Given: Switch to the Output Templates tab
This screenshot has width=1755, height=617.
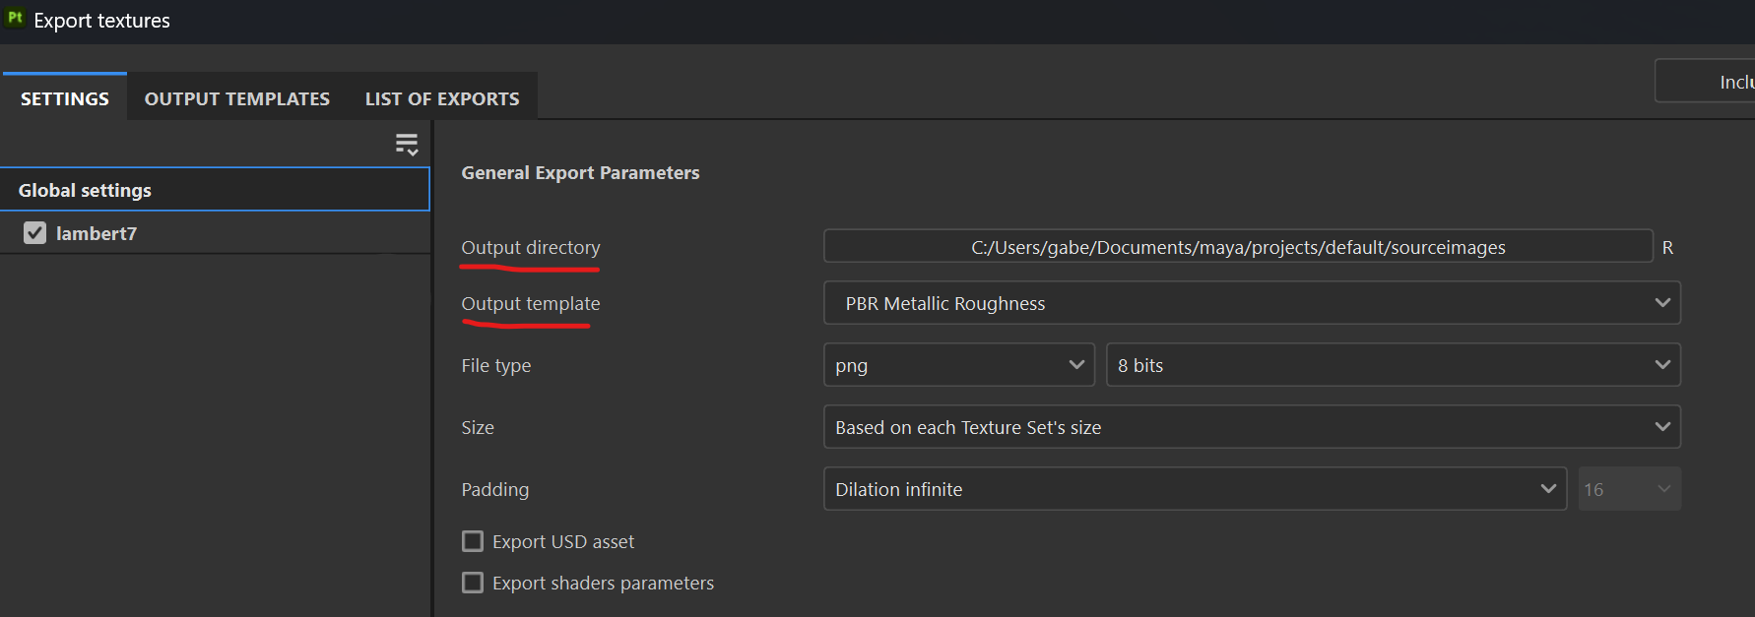Looking at the screenshot, I should pyautogui.click(x=237, y=98).
